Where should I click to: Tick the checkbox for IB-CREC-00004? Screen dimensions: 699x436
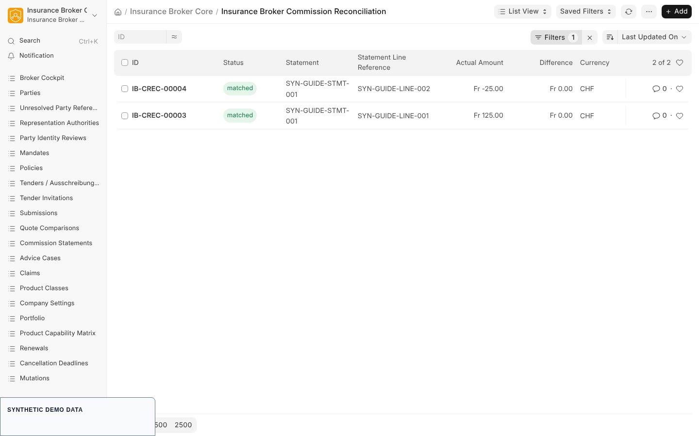(x=125, y=89)
